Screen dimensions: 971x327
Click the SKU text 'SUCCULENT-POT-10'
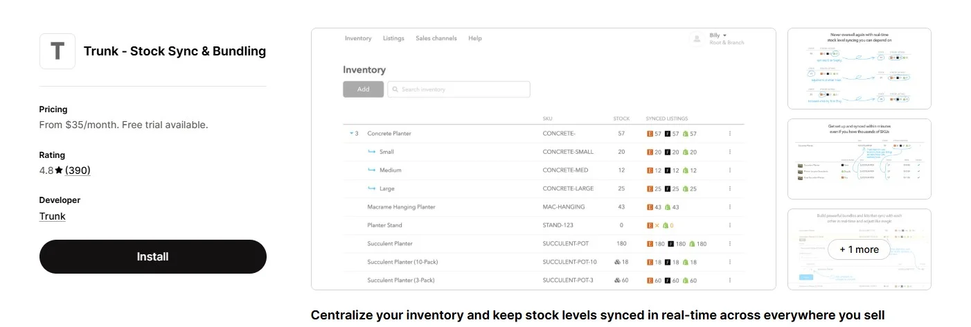(569, 262)
